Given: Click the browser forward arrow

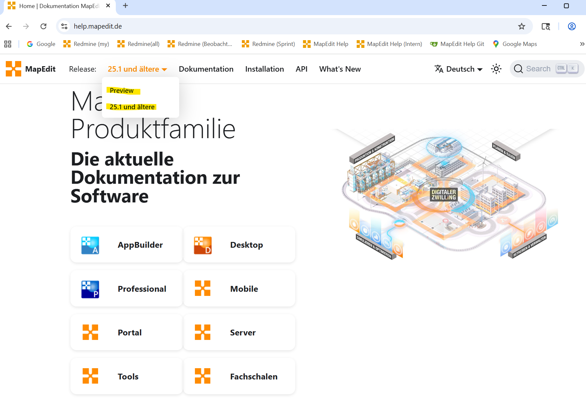Looking at the screenshot, I should pyautogui.click(x=26, y=26).
